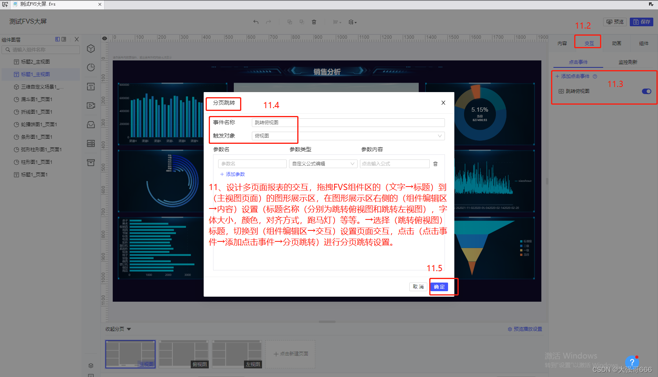Click the 预览 preview button
The height and width of the screenshot is (377, 658).
615,22
